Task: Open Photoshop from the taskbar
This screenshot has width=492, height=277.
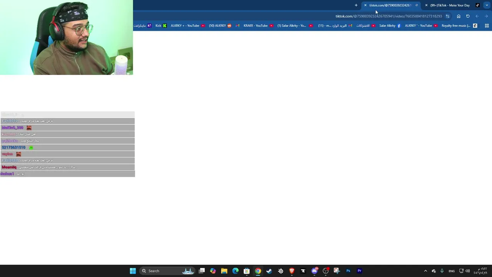Action: [348, 271]
